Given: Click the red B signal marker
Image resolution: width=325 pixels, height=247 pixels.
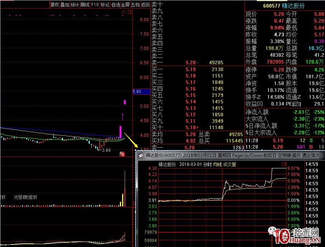Looking at the screenshot, I should pyautogui.click(x=122, y=154).
